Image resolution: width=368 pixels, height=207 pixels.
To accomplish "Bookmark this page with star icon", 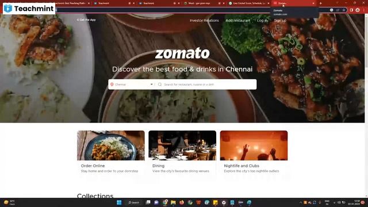I will pyautogui.click(x=344, y=10).
